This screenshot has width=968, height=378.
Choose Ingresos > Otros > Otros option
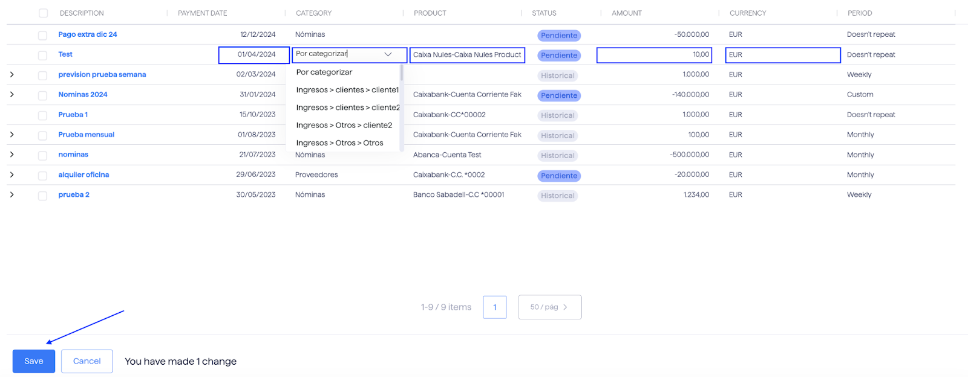[x=343, y=143]
